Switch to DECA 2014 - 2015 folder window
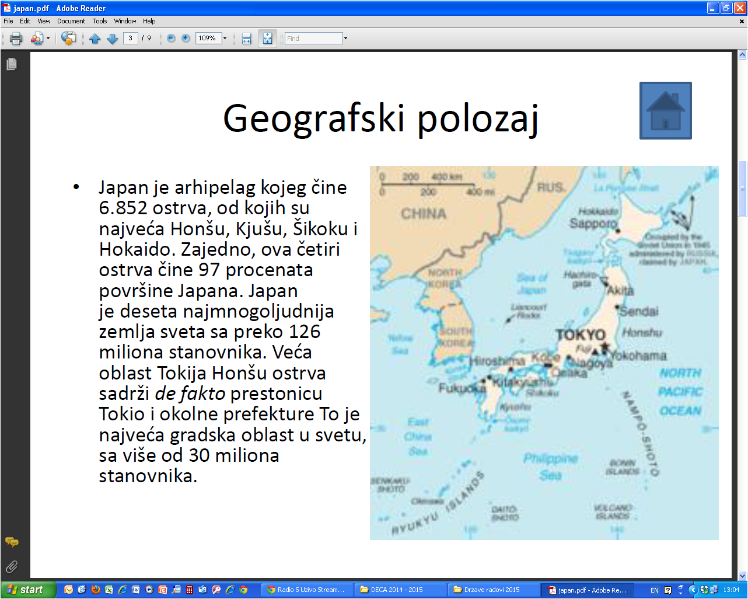Screen dimensions: 748x599 coord(400,590)
